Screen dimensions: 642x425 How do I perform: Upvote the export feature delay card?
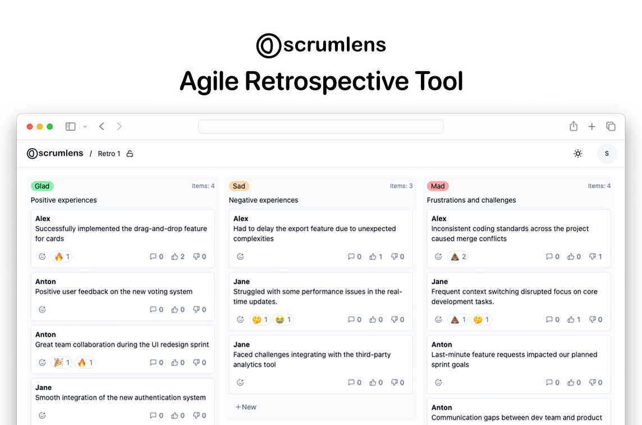point(376,256)
